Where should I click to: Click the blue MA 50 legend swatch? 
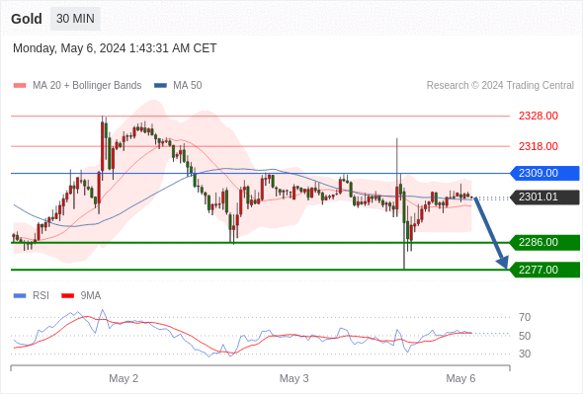pyautogui.click(x=160, y=86)
